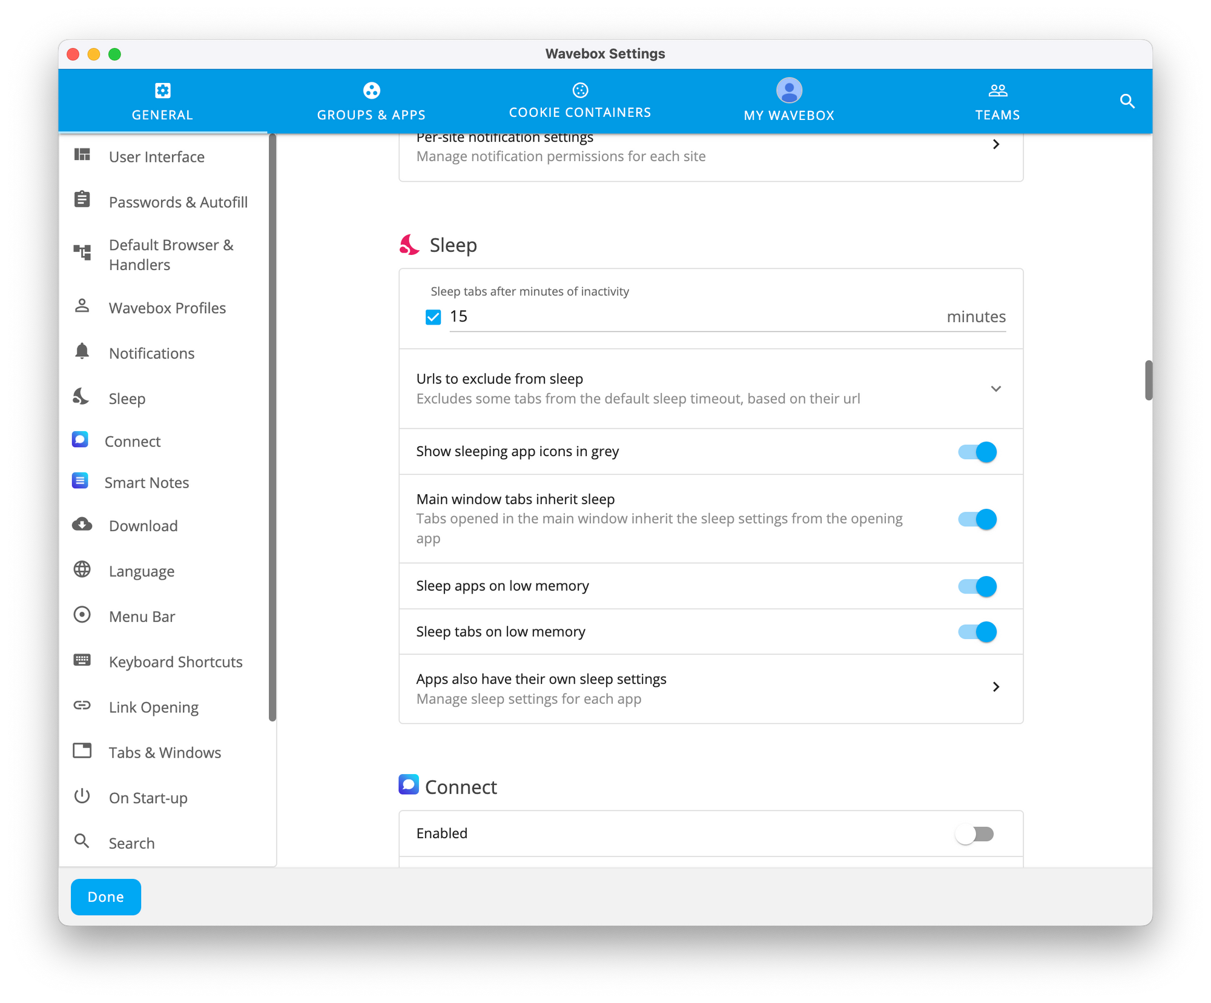Click the blue Connect section heading icon

pyautogui.click(x=409, y=784)
